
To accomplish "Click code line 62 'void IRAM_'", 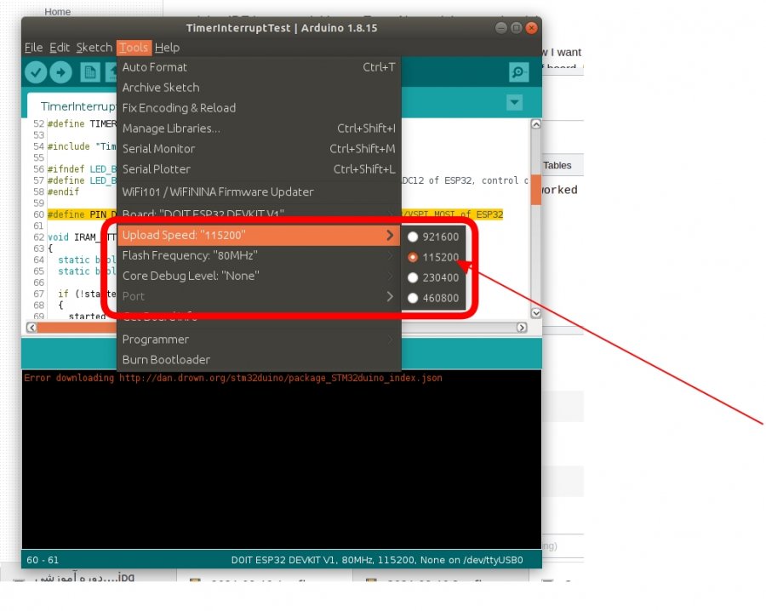I will coord(82,237).
